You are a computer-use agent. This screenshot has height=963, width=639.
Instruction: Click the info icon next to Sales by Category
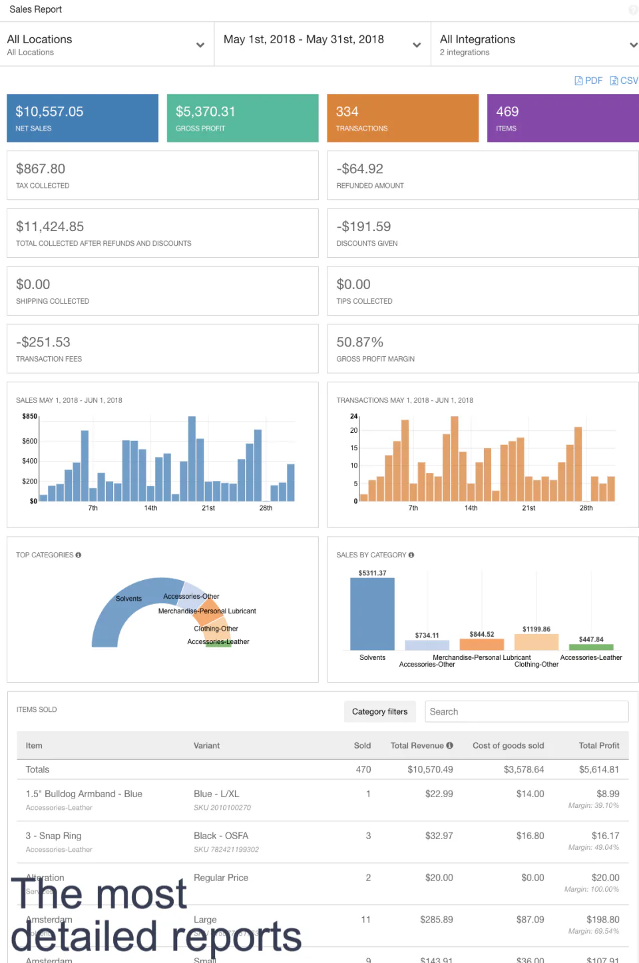pos(411,554)
